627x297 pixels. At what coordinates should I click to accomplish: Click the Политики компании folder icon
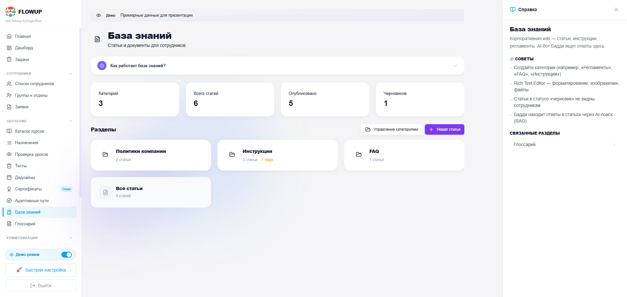click(x=105, y=155)
